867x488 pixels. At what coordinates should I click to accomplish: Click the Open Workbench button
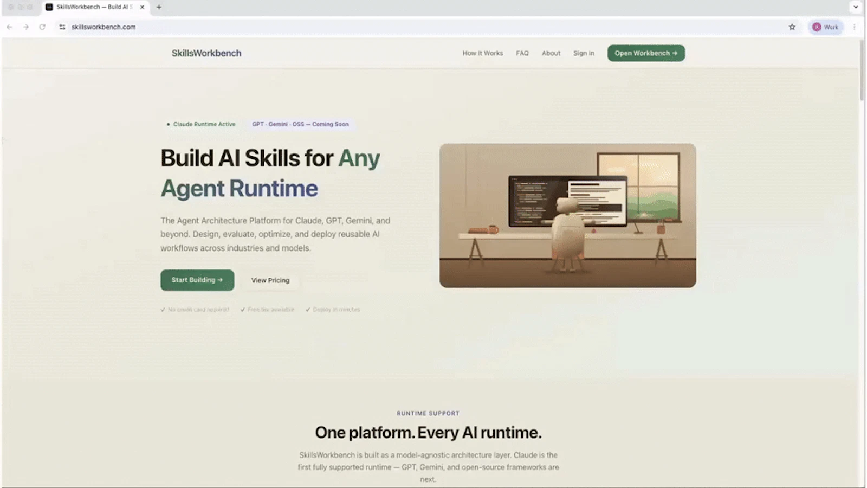pos(646,53)
